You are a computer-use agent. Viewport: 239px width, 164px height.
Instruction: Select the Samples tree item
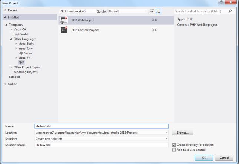point(14,77)
